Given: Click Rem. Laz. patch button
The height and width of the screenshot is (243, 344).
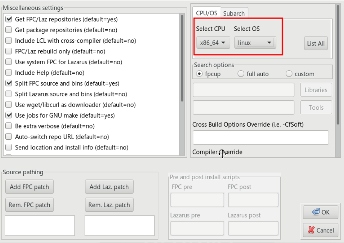Looking at the screenshot, I should [109, 205].
